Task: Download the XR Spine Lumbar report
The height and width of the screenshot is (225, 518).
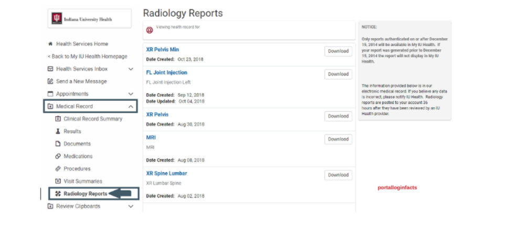Action: (x=339, y=175)
